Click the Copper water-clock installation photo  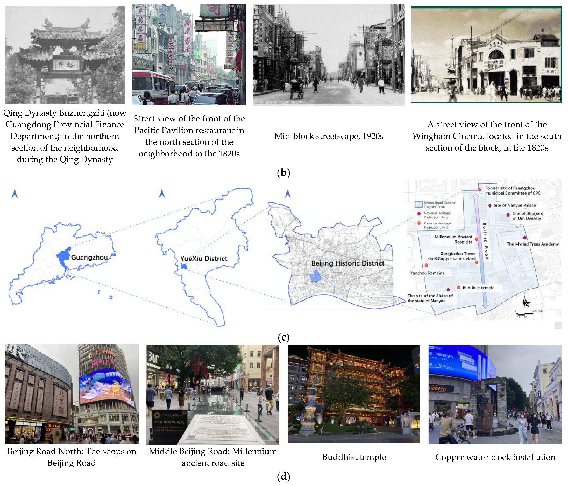tap(495, 394)
